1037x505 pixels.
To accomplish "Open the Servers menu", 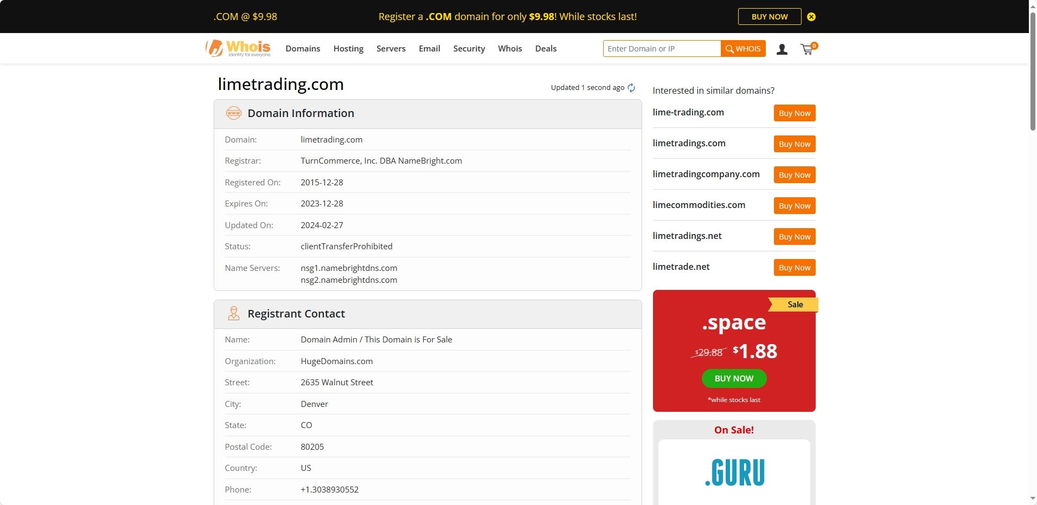I will (x=391, y=49).
